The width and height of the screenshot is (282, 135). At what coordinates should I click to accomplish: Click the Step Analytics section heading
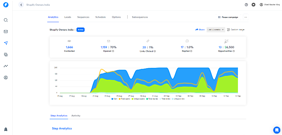coord(62,128)
